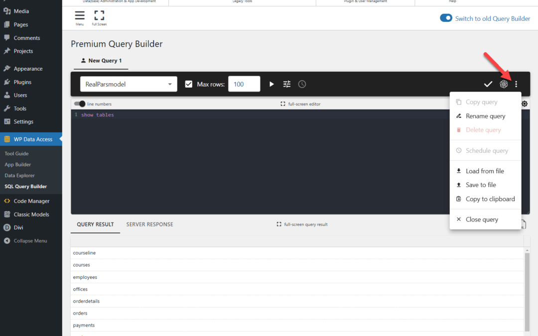Choose Rename query from the menu
The height and width of the screenshot is (336, 538).
coord(486,116)
